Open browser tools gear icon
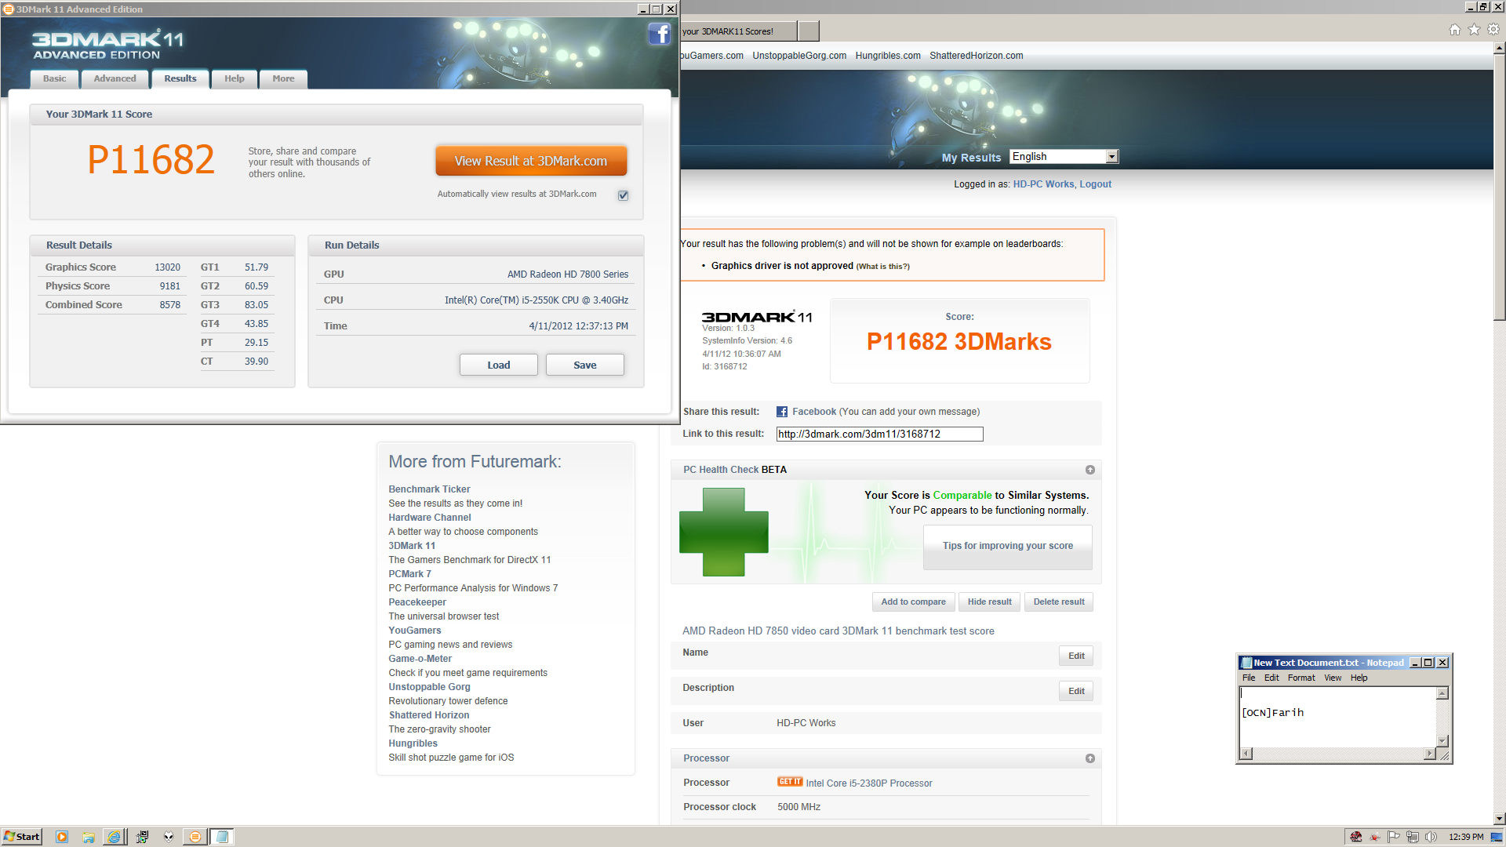Screen dimensions: 1506x847 point(1493,30)
